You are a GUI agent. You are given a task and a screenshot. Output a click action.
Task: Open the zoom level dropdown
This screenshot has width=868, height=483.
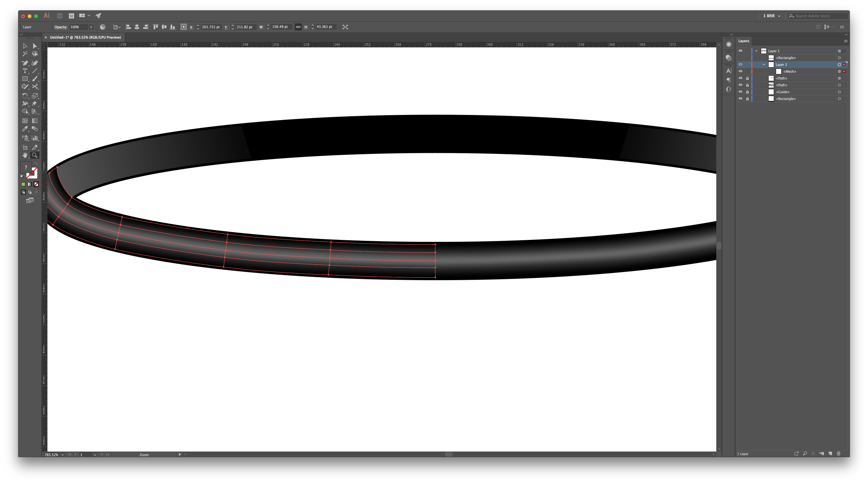click(x=62, y=454)
